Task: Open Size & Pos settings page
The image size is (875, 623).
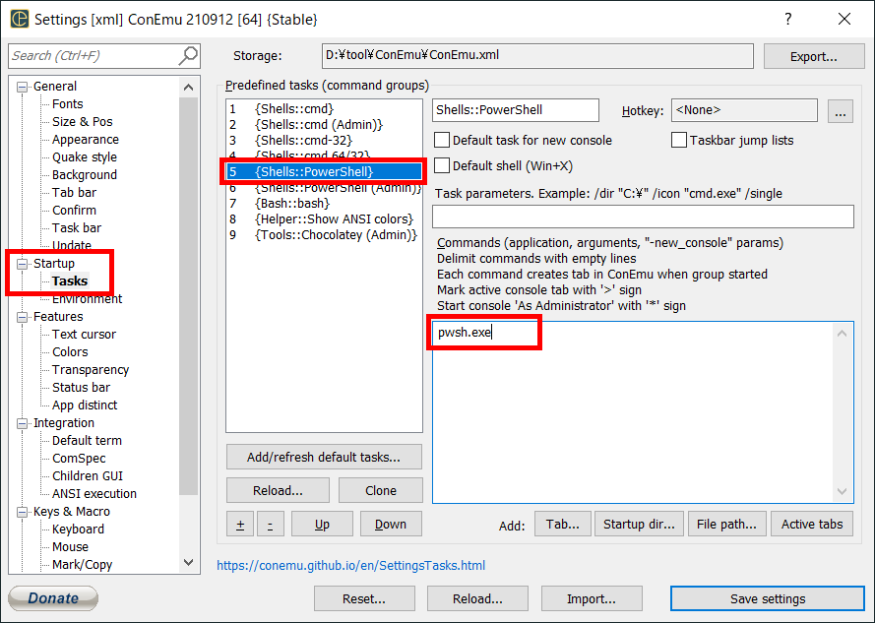Action: (x=82, y=122)
